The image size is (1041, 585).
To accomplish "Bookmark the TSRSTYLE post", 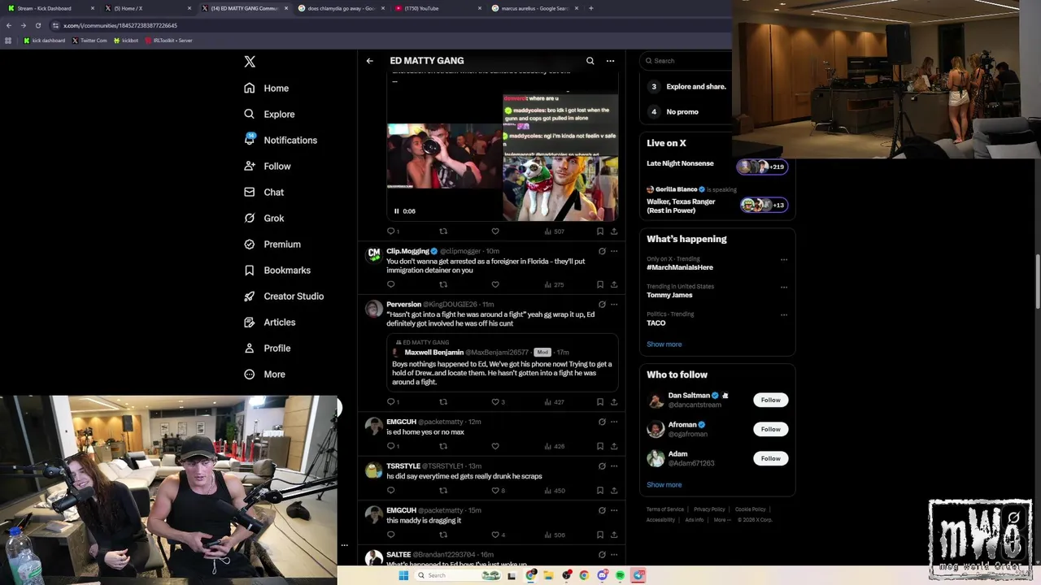I will pos(600,491).
